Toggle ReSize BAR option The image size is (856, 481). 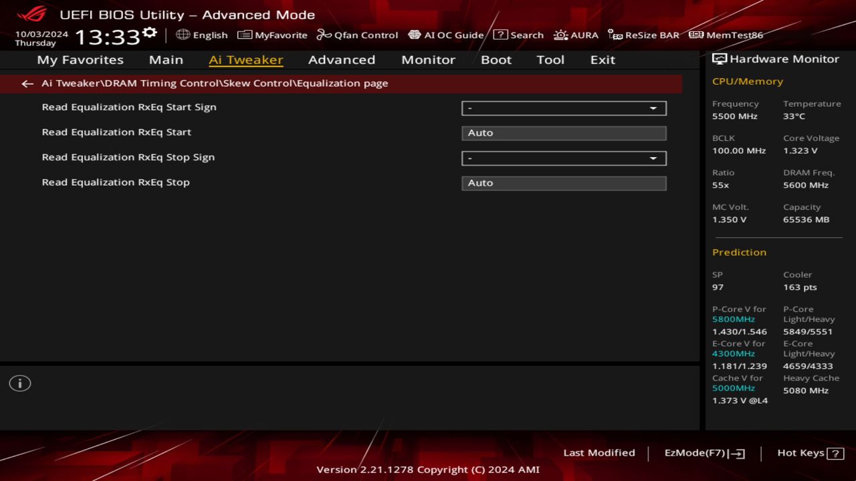[643, 35]
